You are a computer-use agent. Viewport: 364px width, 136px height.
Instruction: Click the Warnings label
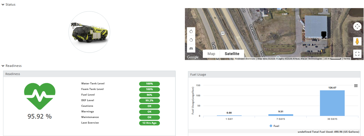pyautogui.click(x=88, y=111)
